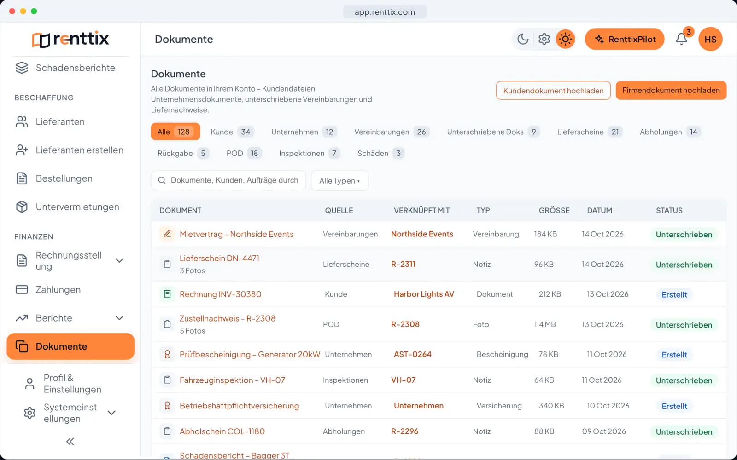Activate light mode sun icon

click(x=565, y=39)
